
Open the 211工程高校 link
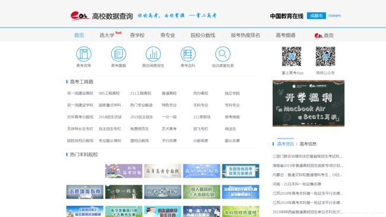pyautogui.click(x=141, y=93)
